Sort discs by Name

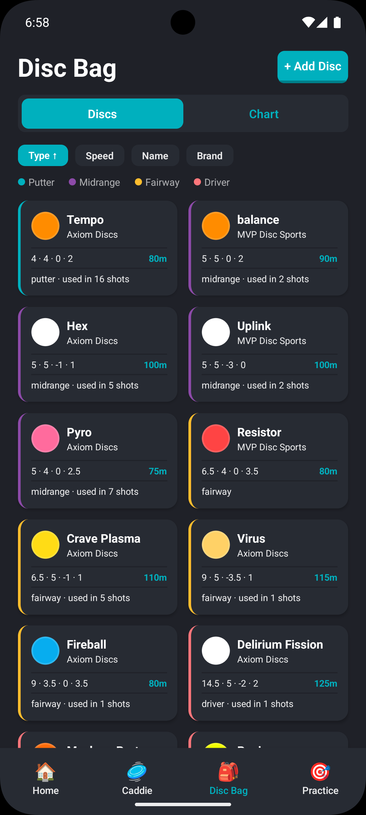(x=155, y=156)
